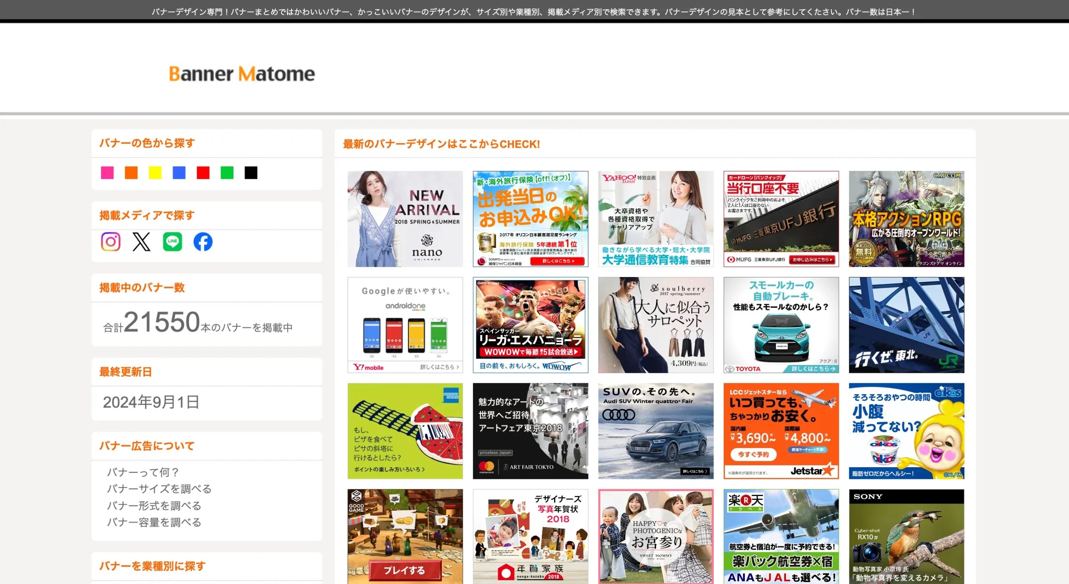Click the X (Twitter) media icon
Screen dimensions: 1069x584
(142, 242)
